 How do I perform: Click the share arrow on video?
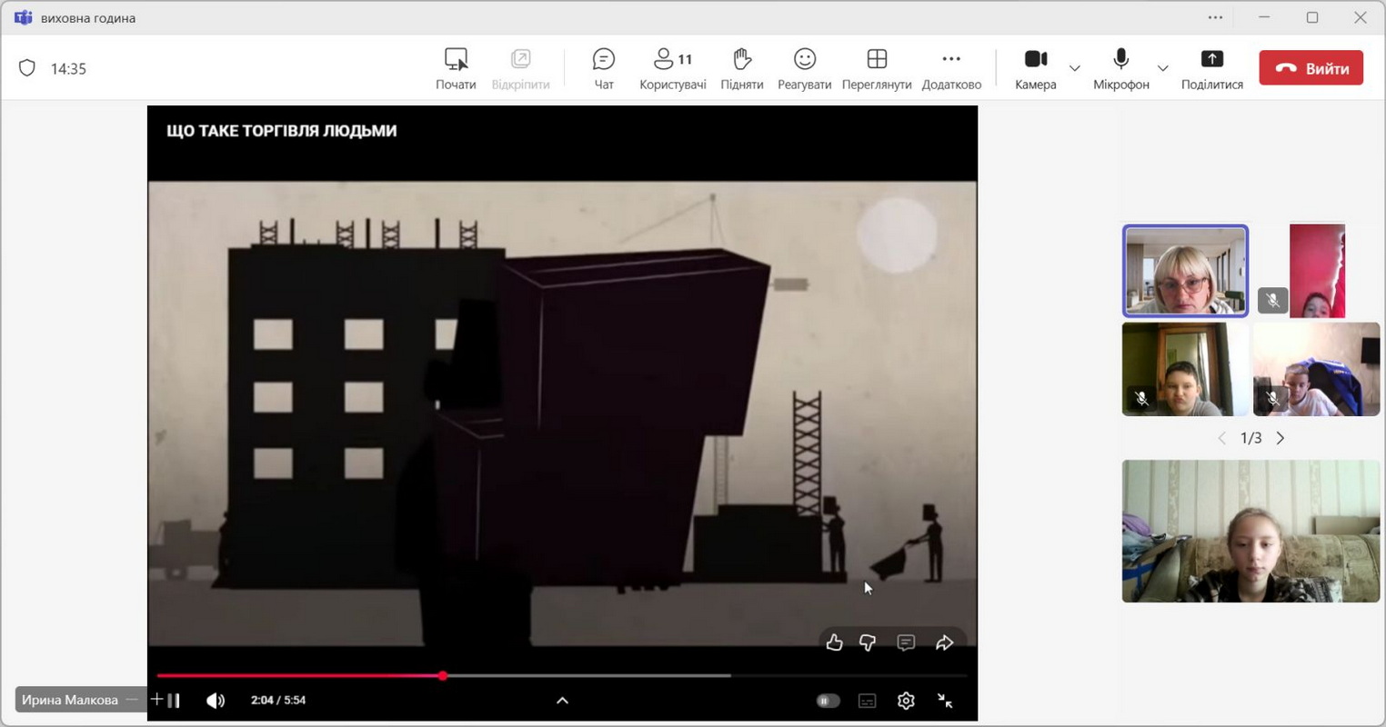(944, 642)
